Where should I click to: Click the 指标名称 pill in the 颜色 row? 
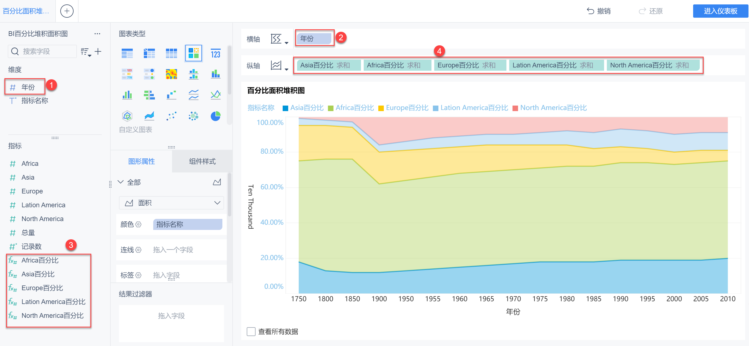tap(188, 224)
